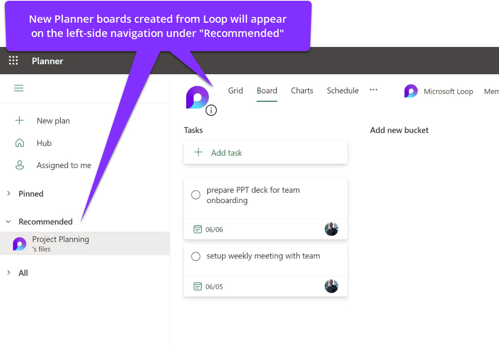Image resolution: width=499 pixels, height=349 pixels.
Task: Collapse the navigation with hamburger icon
Action: click(18, 88)
